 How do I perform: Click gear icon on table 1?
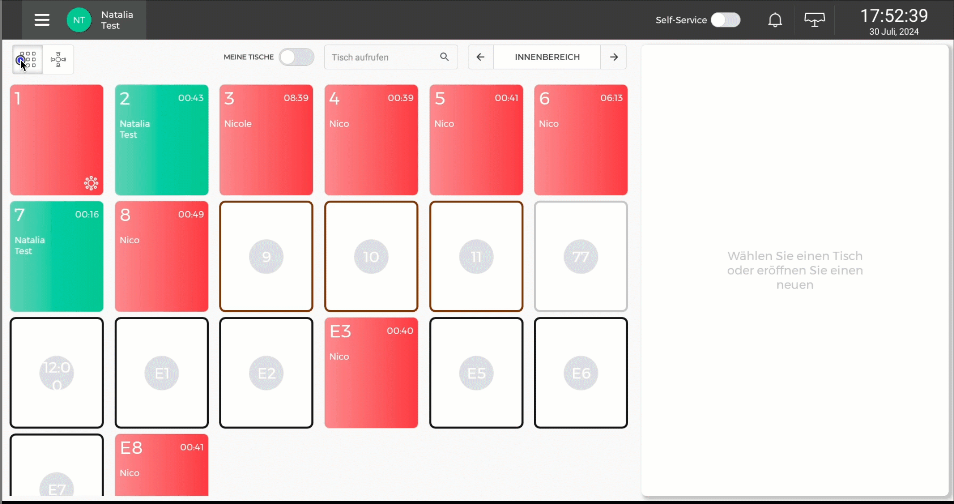click(x=91, y=183)
